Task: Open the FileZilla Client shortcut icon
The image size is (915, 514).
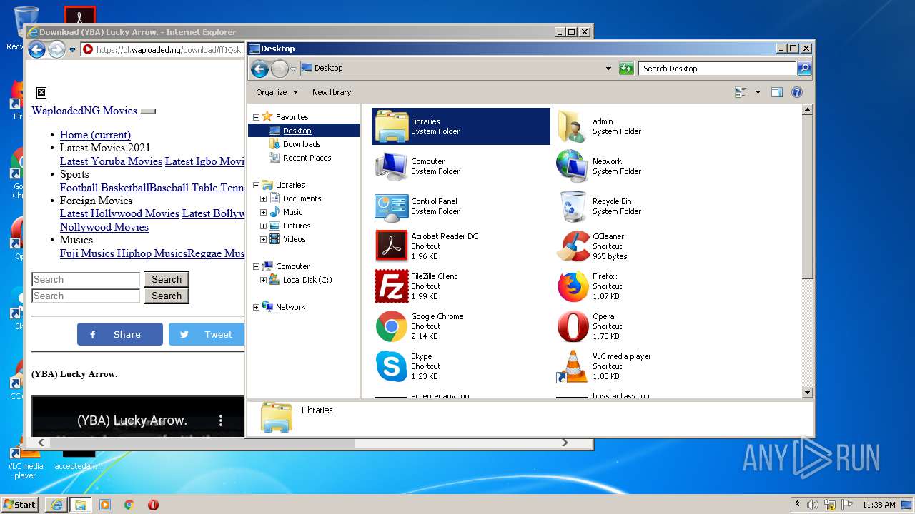Action: coord(391,286)
